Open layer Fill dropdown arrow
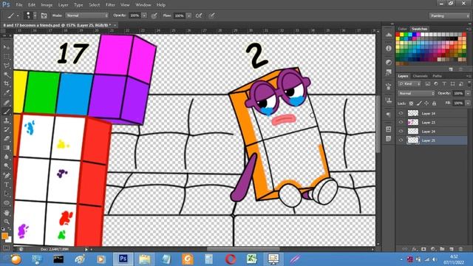Image resolution: width=473 pixels, height=266 pixels. pos(468,103)
